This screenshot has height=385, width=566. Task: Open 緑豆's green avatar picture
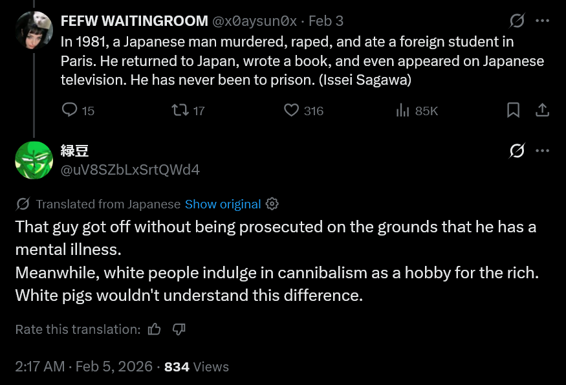[x=34, y=160]
